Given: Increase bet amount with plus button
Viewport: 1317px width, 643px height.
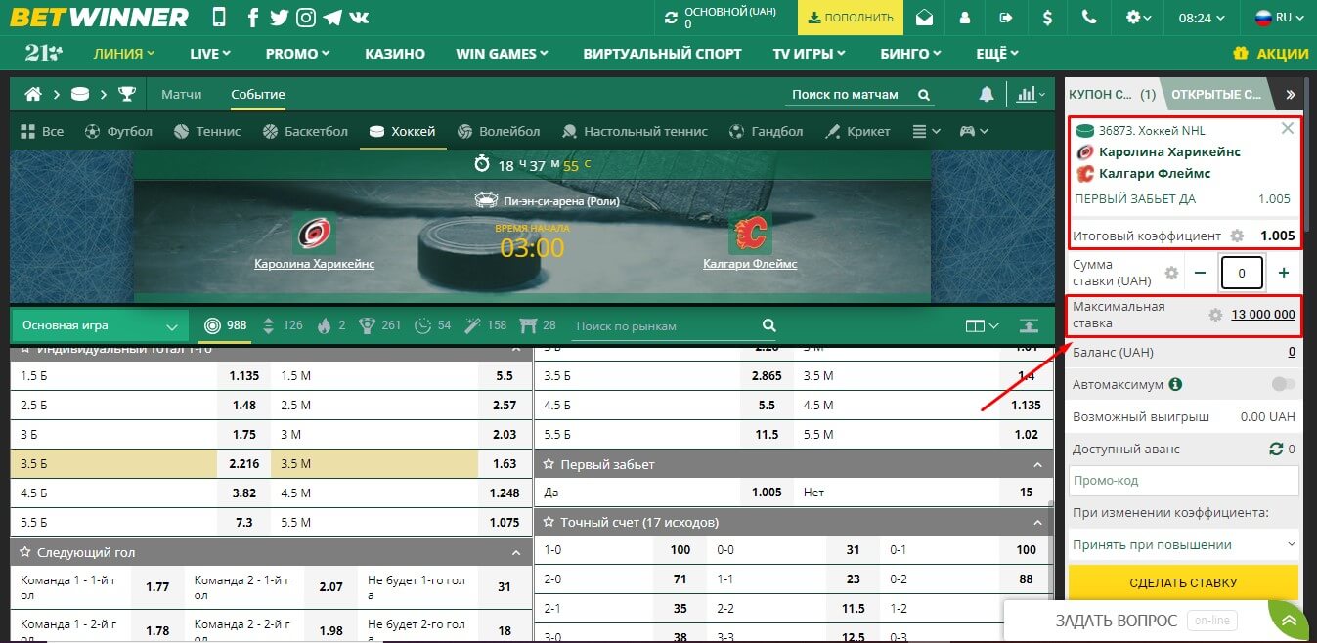Looking at the screenshot, I should point(1284,273).
